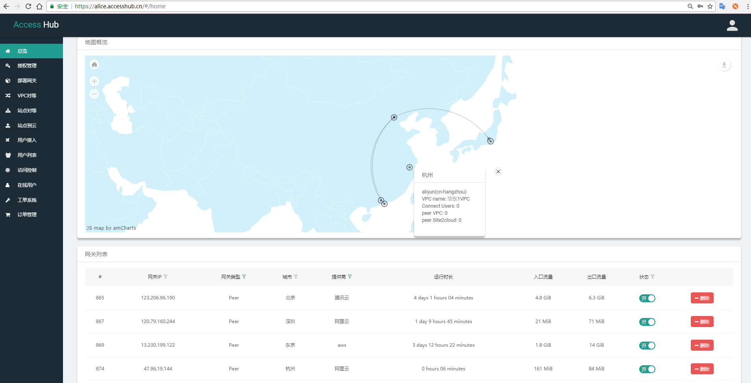Reload the page with refresh button
The width and height of the screenshot is (751, 383).
point(28,6)
